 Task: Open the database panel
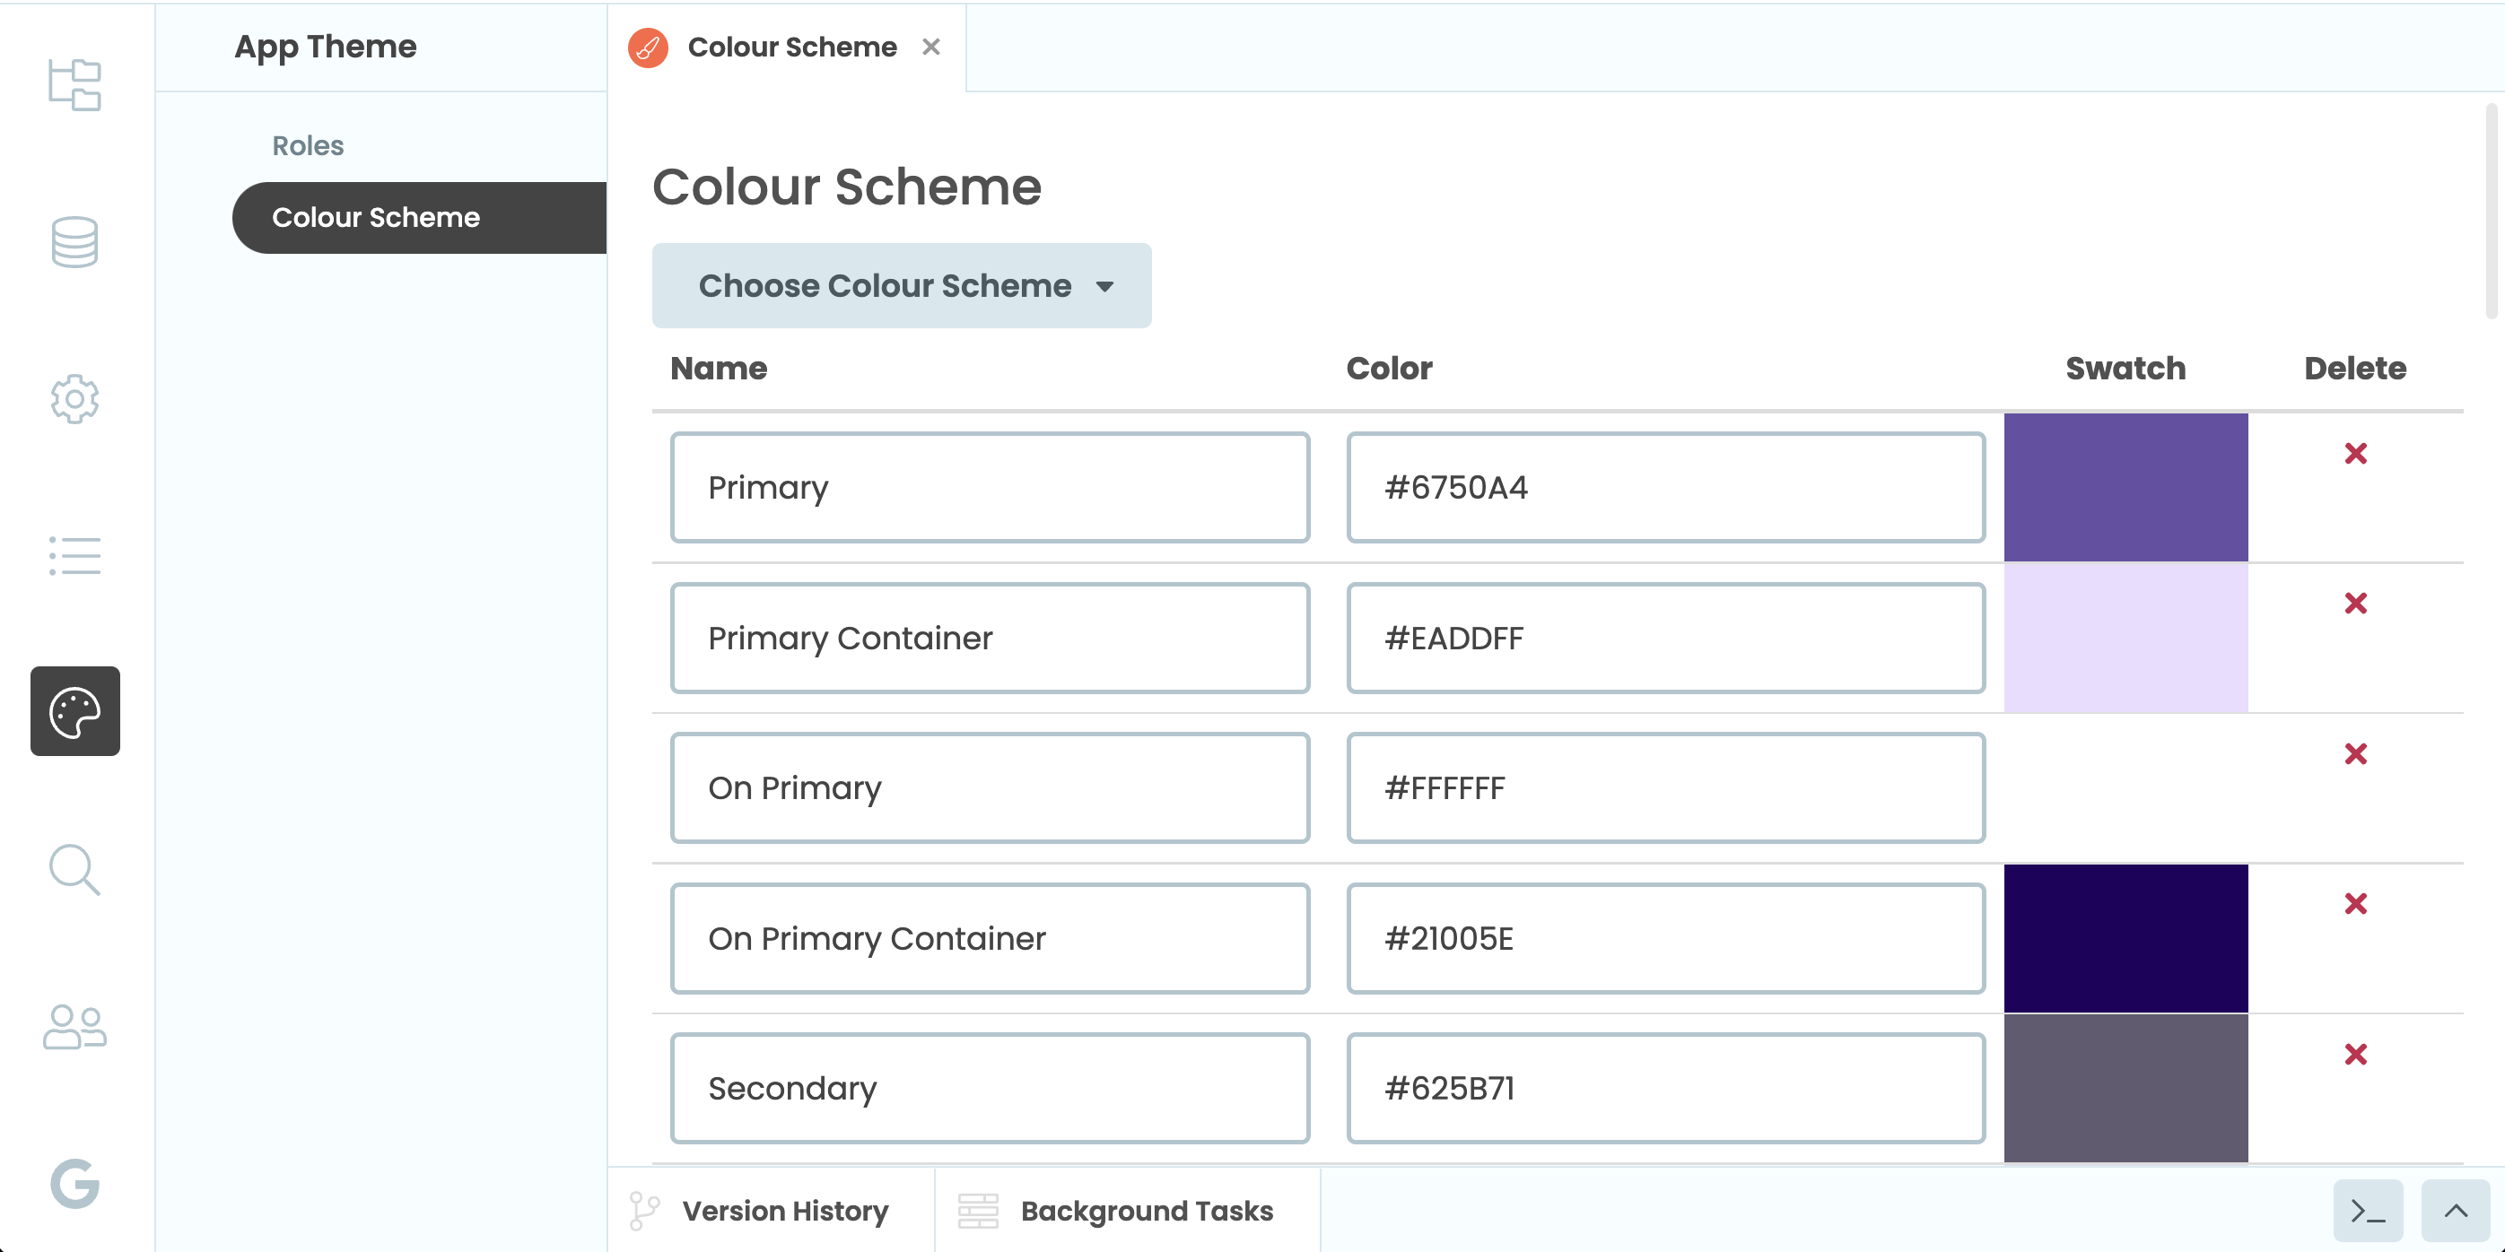[74, 242]
